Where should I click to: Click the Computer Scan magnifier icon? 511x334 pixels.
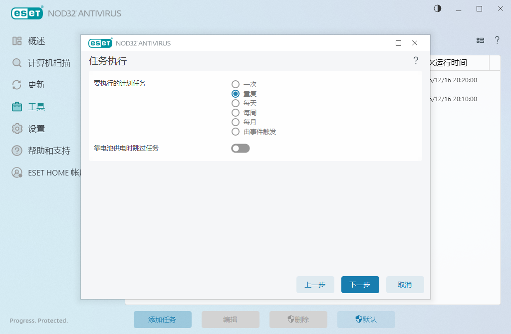(x=17, y=63)
